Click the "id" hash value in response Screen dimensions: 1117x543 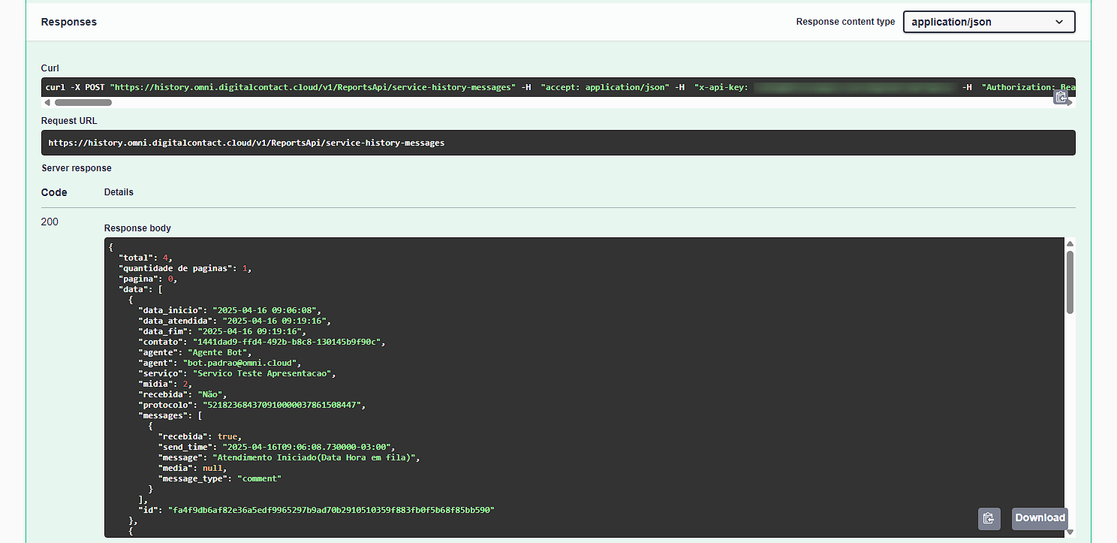click(x=330, y=510)
